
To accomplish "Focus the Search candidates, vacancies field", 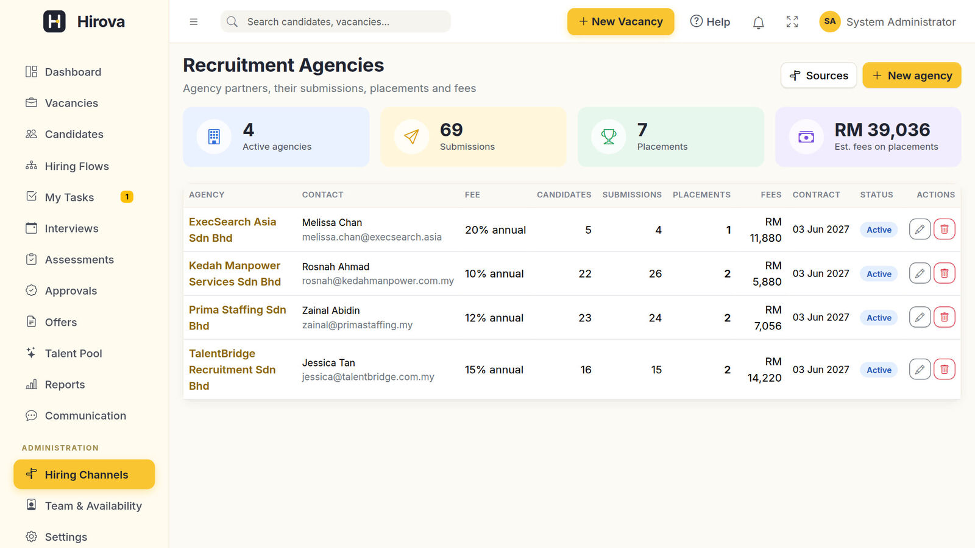I will coord(336,21).
